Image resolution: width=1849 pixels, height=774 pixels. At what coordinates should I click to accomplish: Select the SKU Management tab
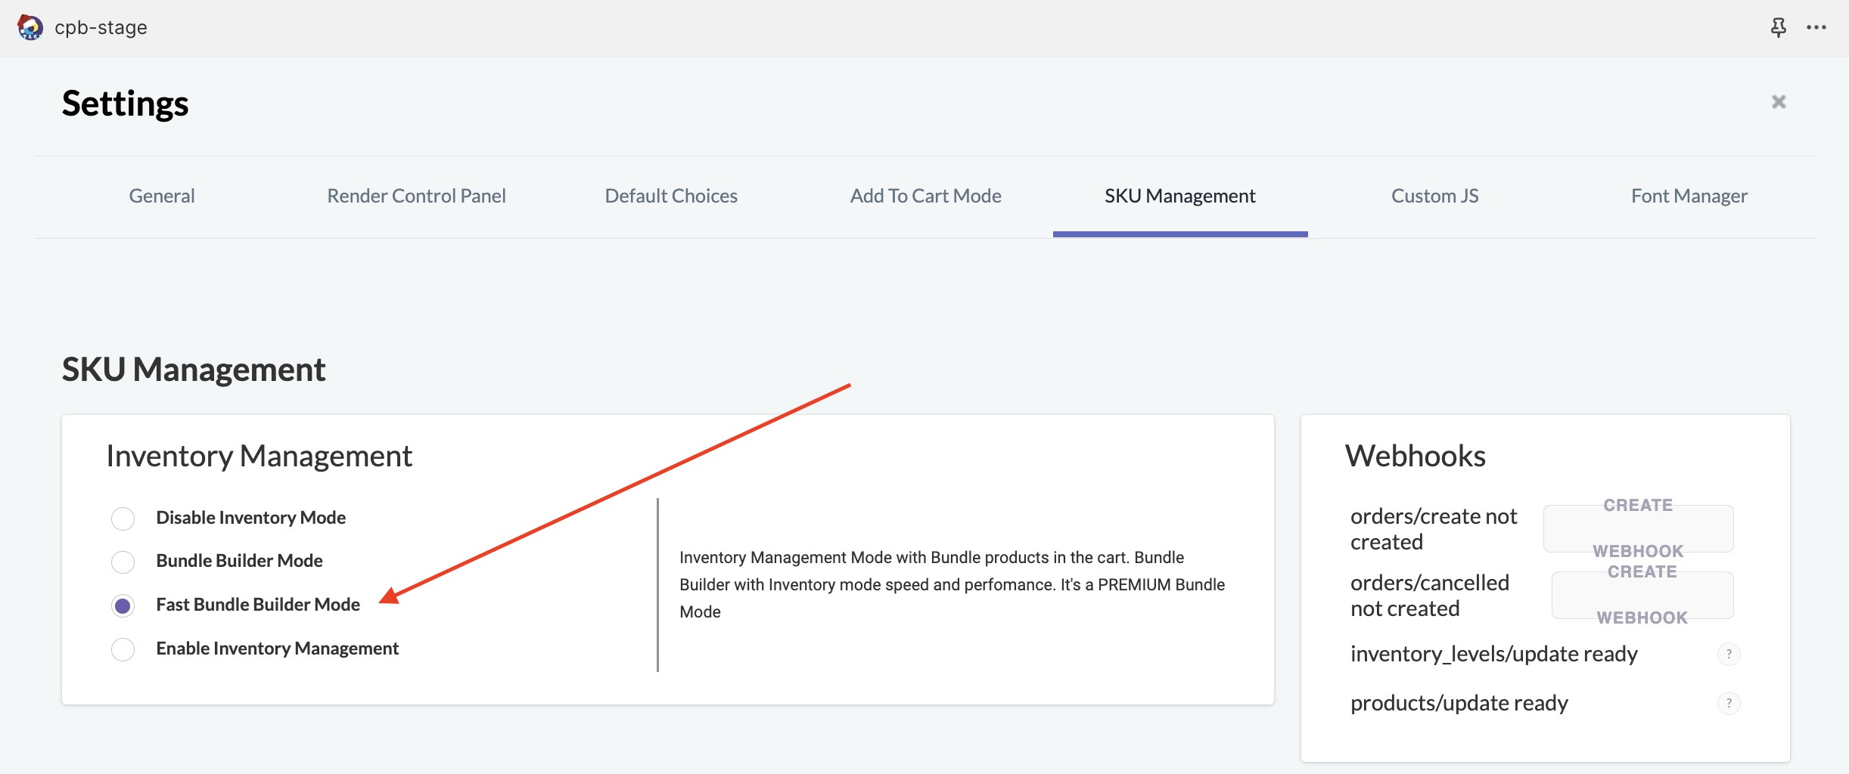click(x=1180, y=197)
